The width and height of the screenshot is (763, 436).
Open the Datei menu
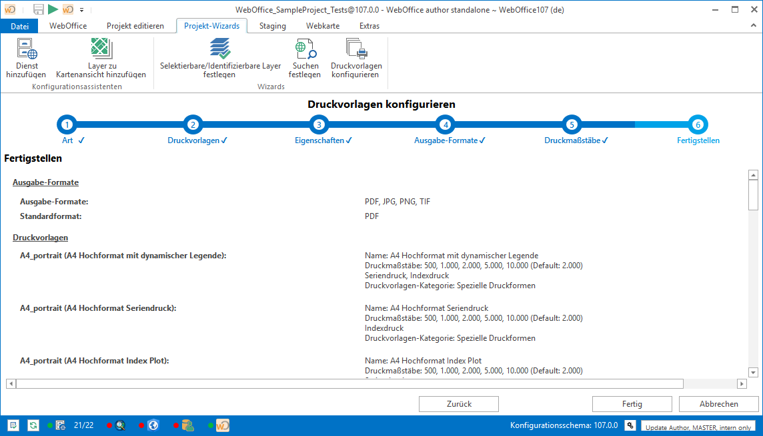click(x=19, y=25)
